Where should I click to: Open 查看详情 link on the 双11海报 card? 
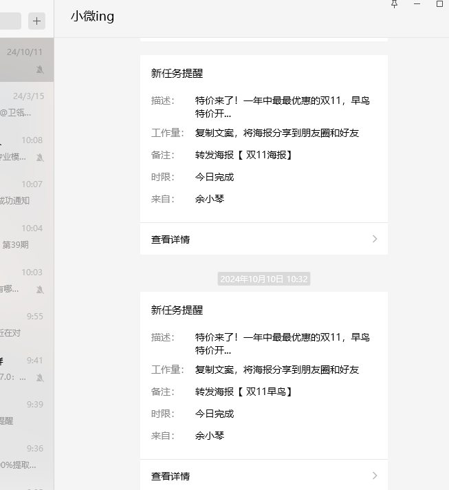(171, 239)
